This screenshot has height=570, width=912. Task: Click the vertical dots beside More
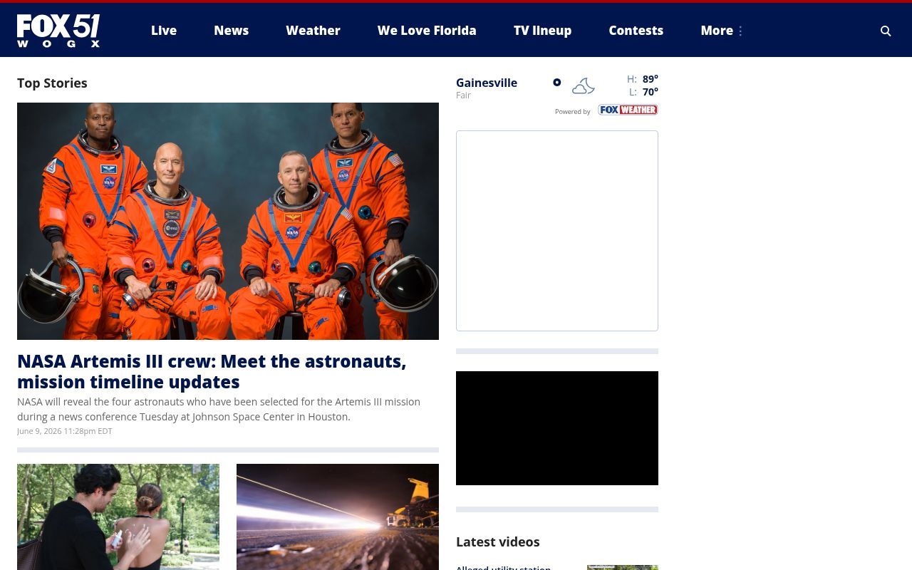click(740, 31)
